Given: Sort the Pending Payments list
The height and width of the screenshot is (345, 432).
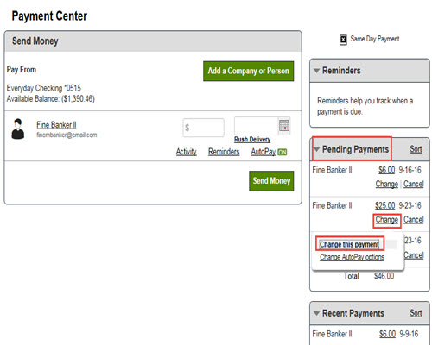Looking at the screenshot, I should [x=416, y=149].
